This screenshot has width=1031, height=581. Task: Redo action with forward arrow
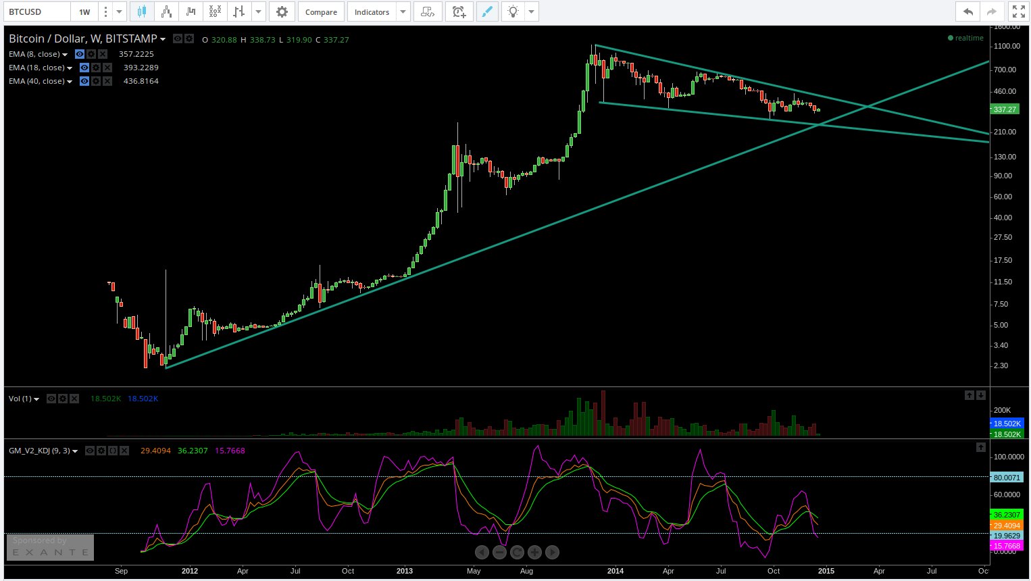(x=992, y=11)
